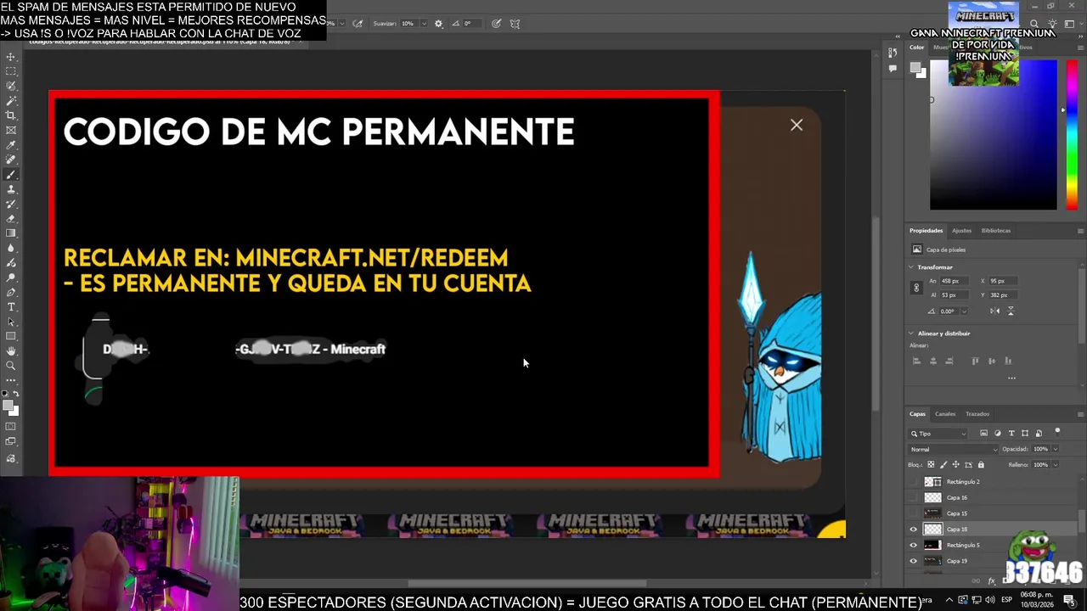This screenshot has width=1087, height=611.
Task: Collapse the Transformar section
Action: 912,267
